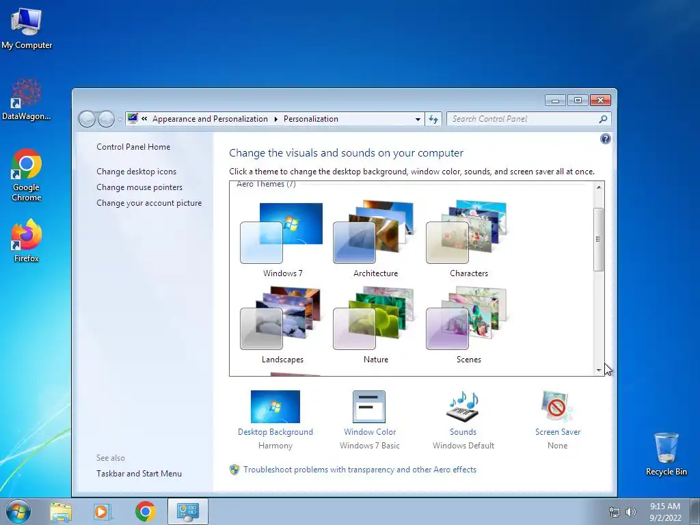The height and width of the screenshot is (525, 700).
Task: Open Change desktop icons
Action: [x=136, y=172]
